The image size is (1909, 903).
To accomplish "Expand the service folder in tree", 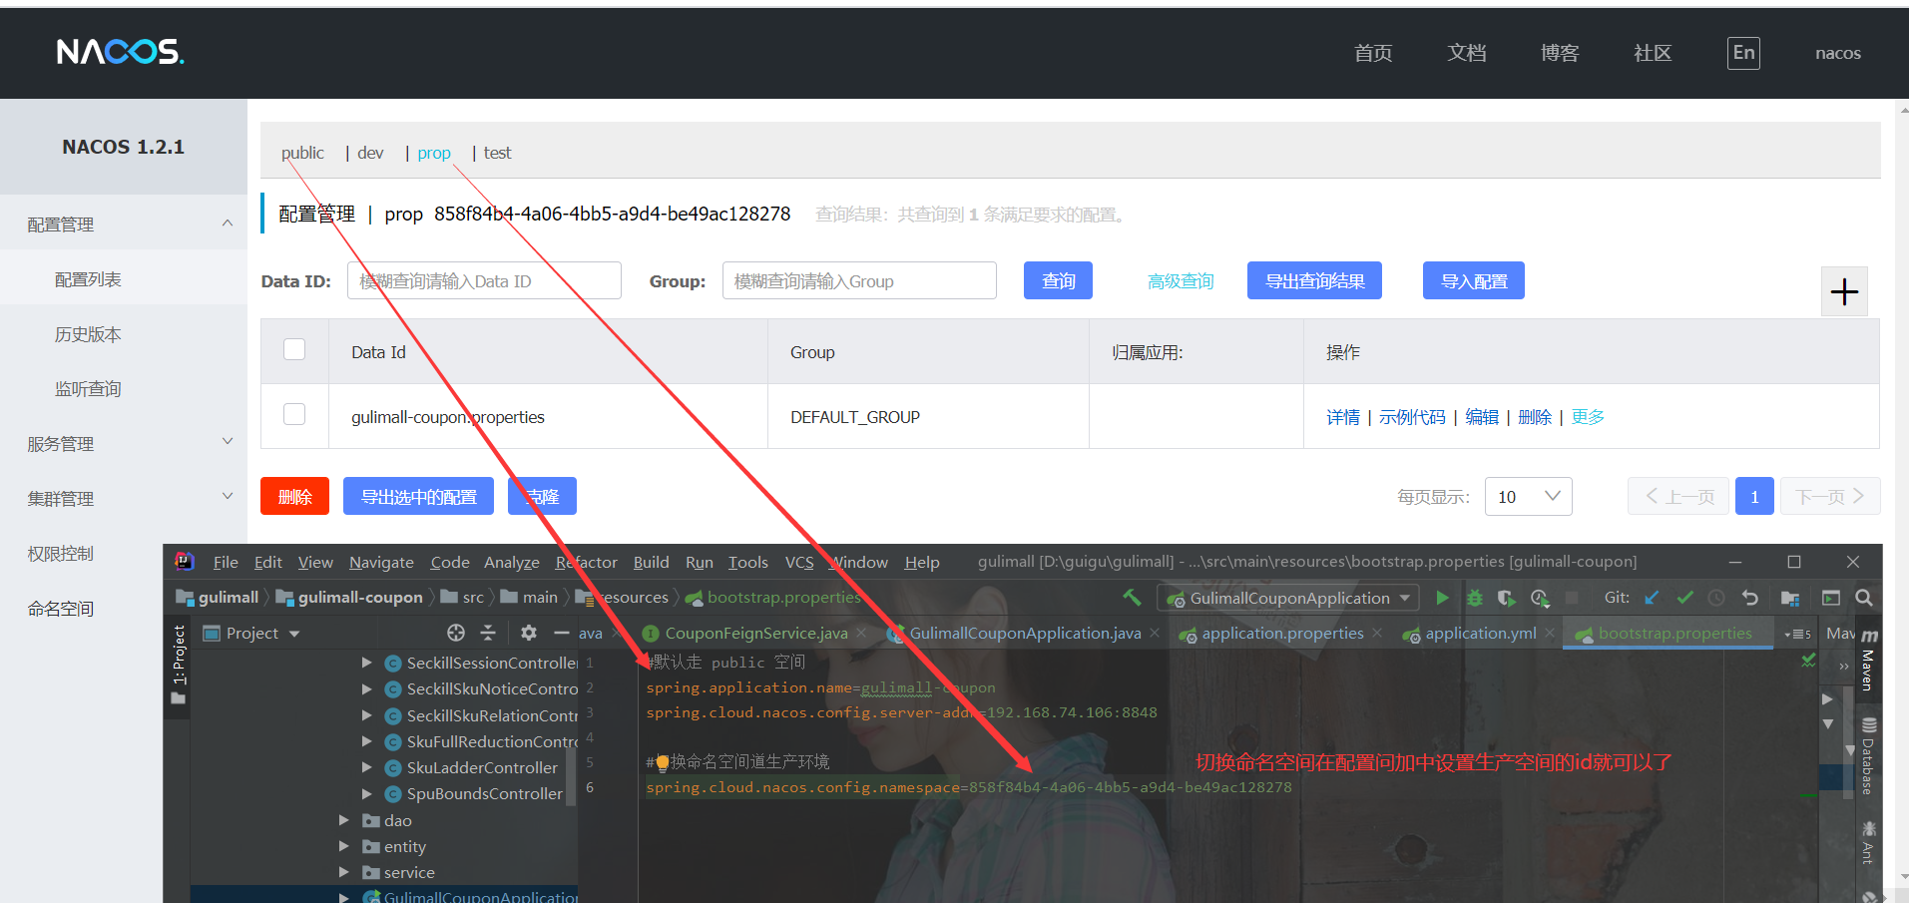I will [x=344, y=872].
